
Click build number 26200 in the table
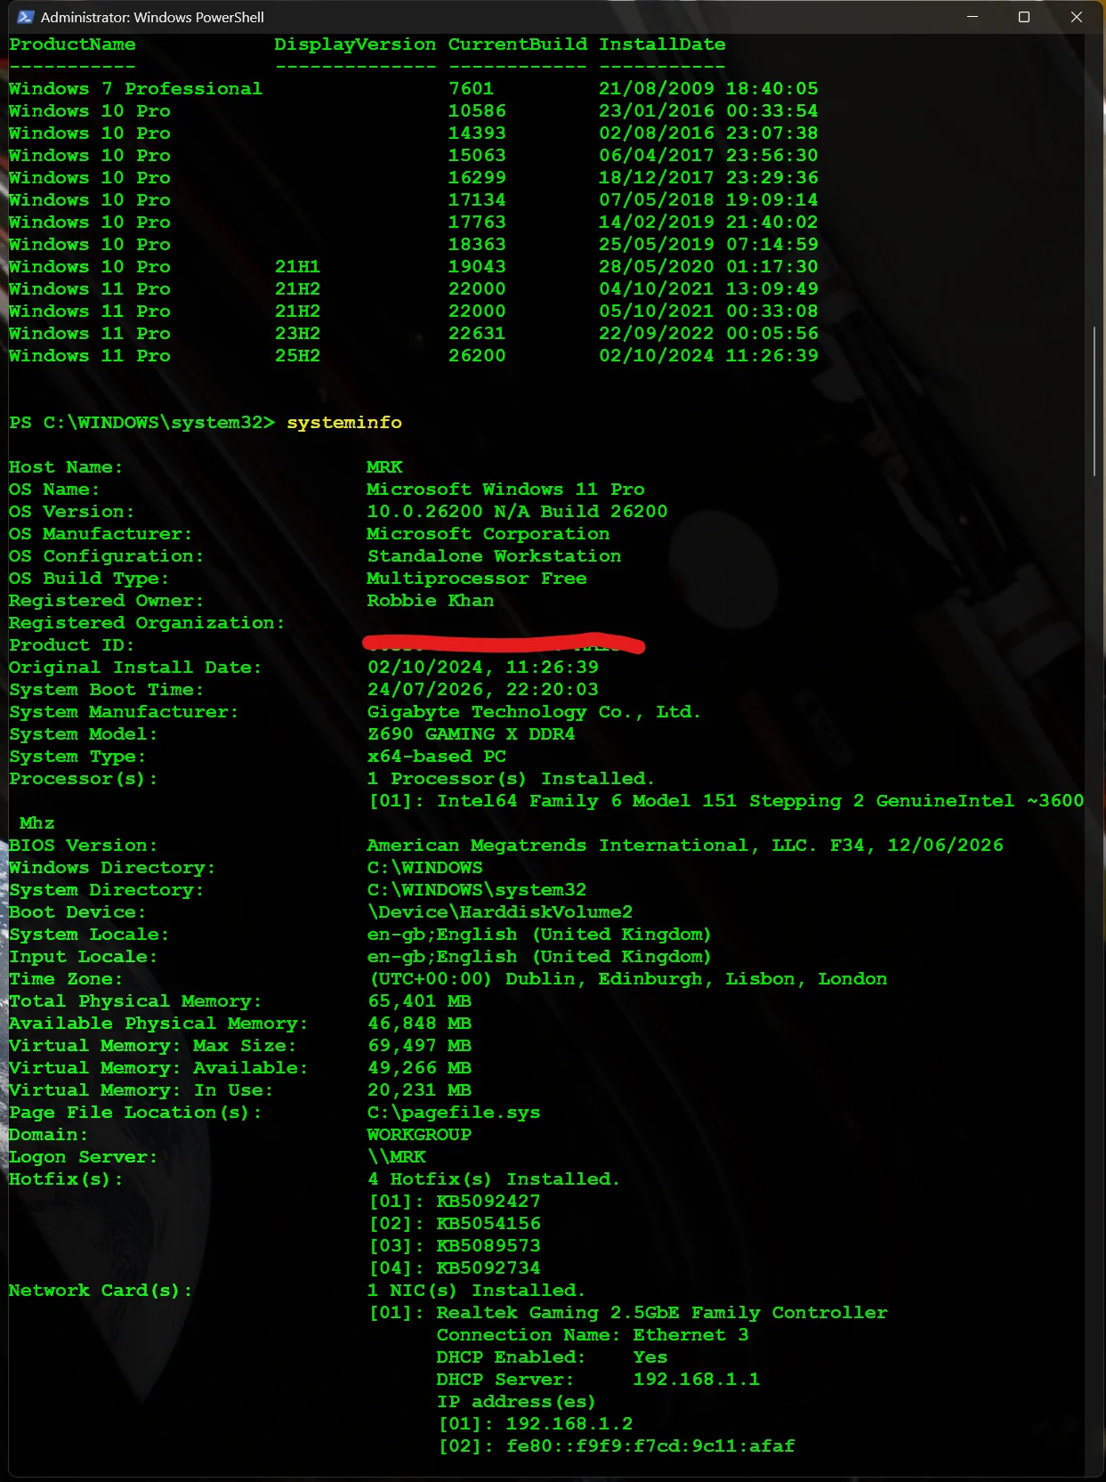tap(477, 356)
